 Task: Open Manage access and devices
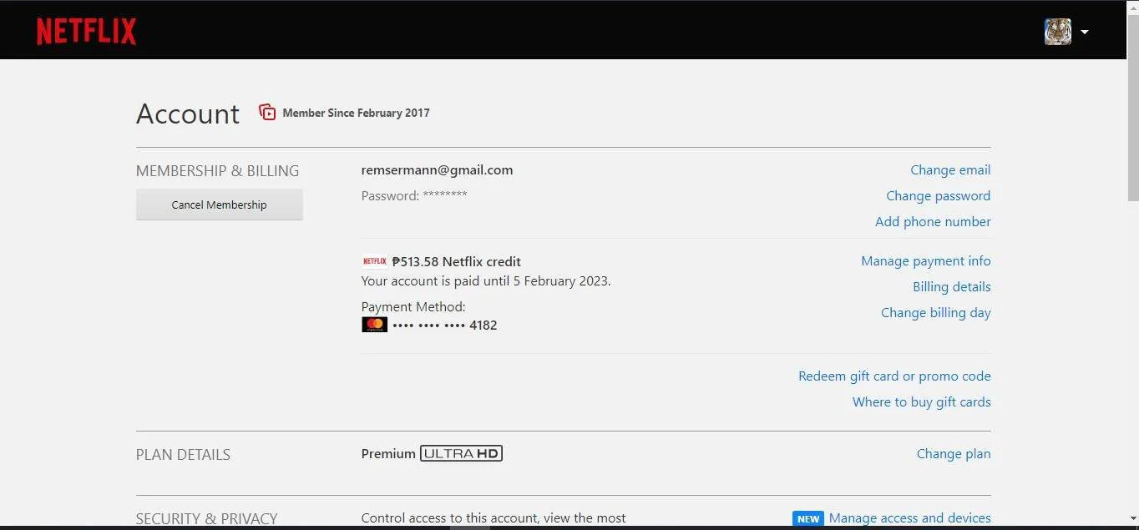910,518
